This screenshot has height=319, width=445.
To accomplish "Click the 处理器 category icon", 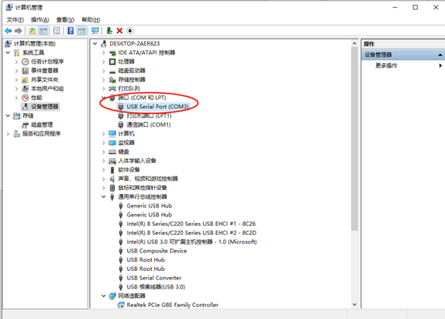I will [x=112, y=62].
